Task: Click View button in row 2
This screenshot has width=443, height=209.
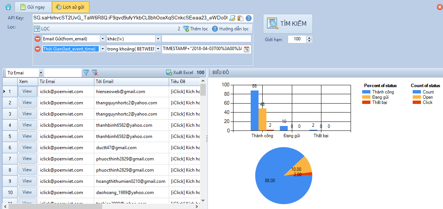Action: (x=27, y=102)
